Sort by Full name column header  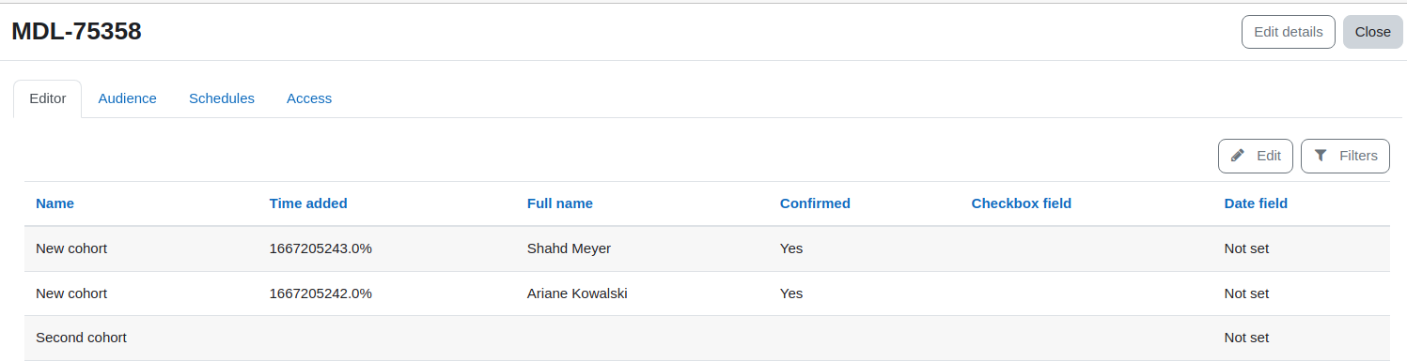coord(560,203)
